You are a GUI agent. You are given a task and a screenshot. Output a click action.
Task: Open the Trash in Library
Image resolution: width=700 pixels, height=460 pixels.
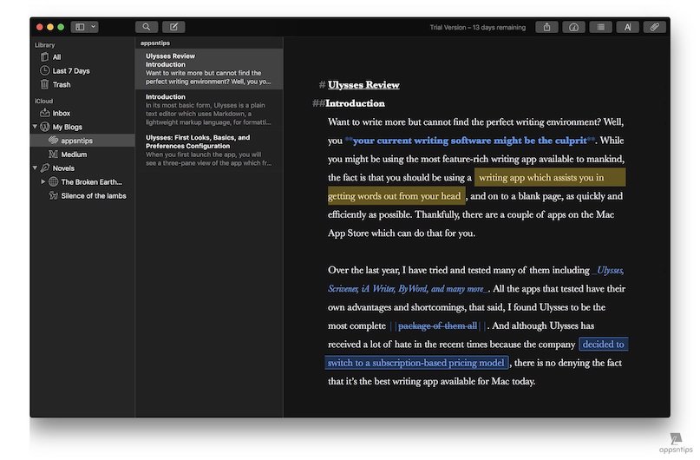pos(62,84)
